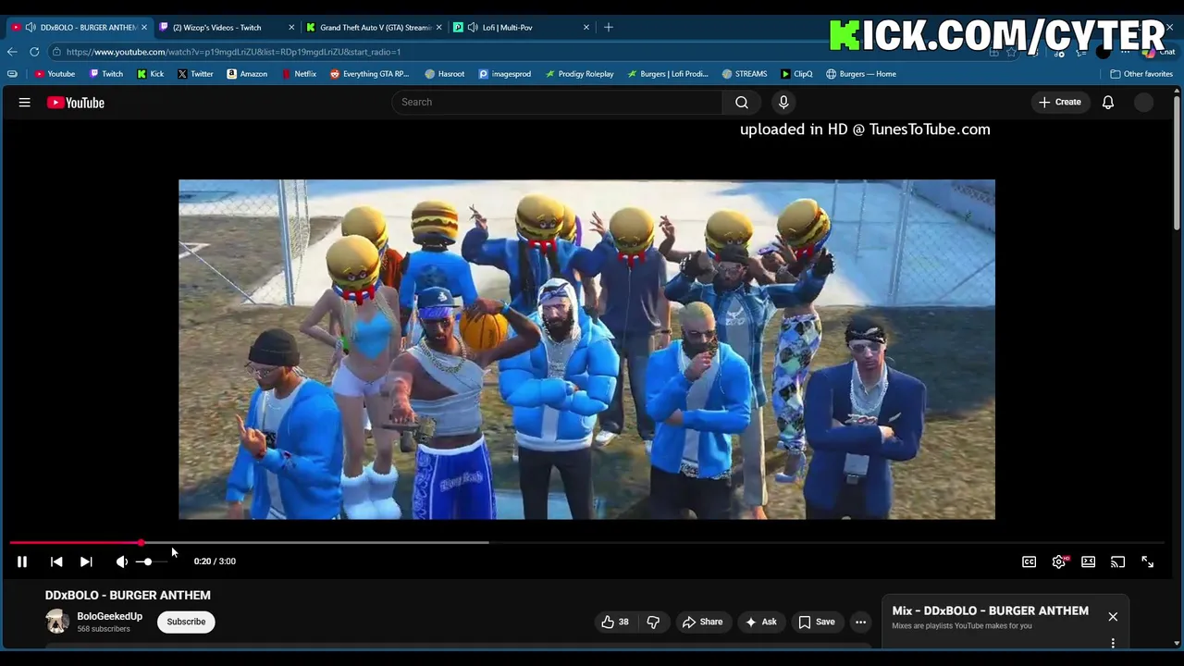Open the BoloGeekedUp channel avatar
1184x666 pixels.
point(57,622)
